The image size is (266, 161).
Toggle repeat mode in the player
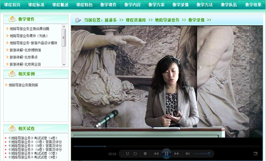pos(135,153)
